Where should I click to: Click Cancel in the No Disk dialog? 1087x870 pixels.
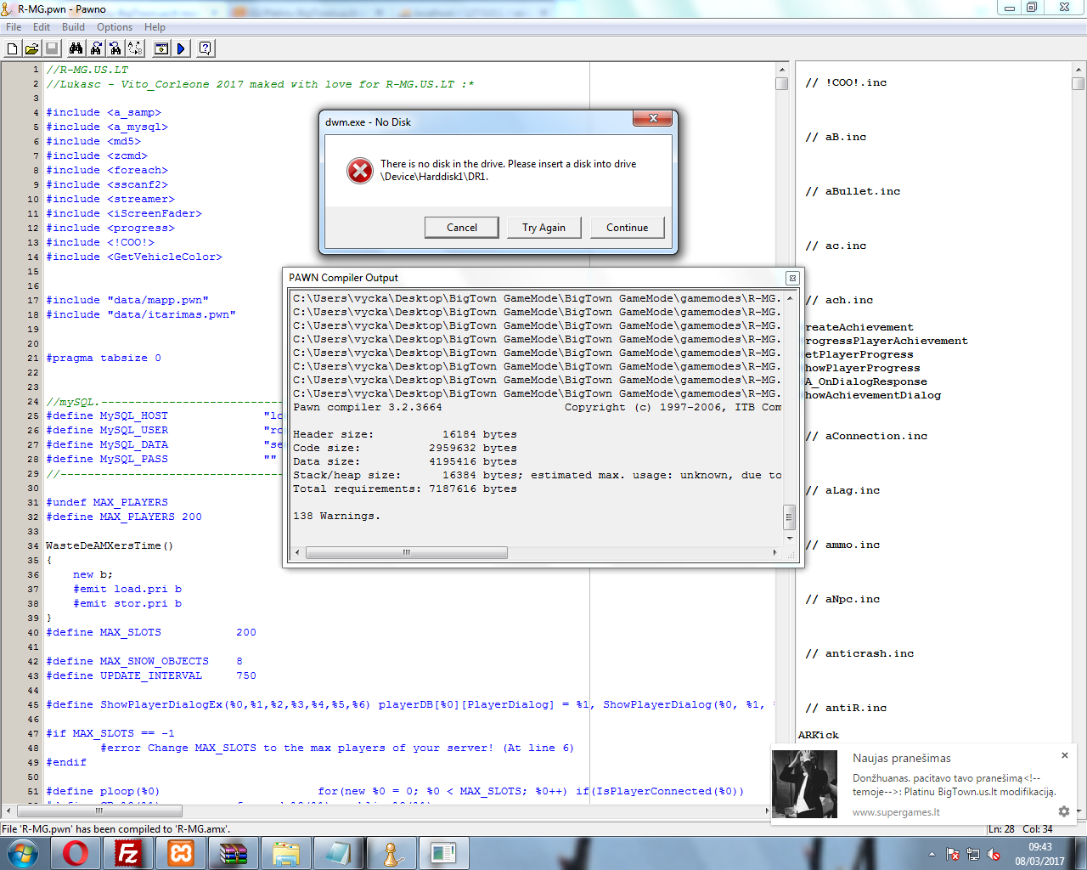pyautogui.click(x=462, y=228)
